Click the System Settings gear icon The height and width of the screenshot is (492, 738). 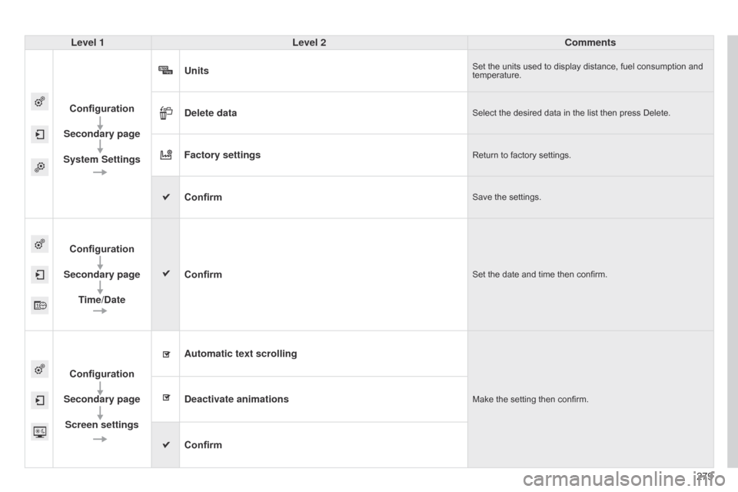click(x=39, y=167)
